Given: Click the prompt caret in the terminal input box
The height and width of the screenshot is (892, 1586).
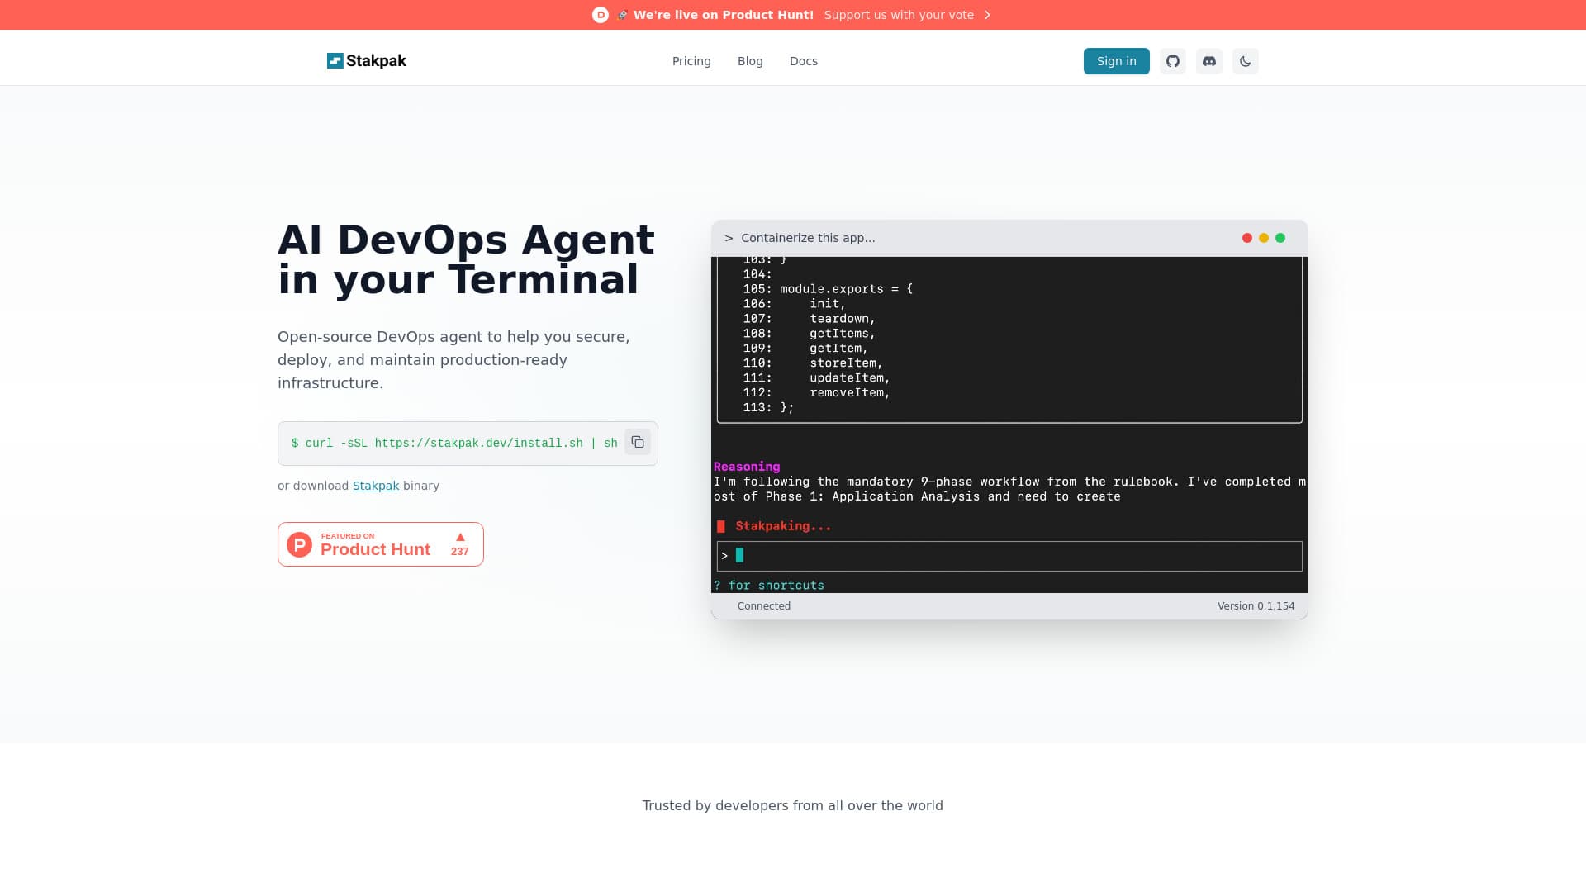Looking at the screenshot, I should point(724,556).
